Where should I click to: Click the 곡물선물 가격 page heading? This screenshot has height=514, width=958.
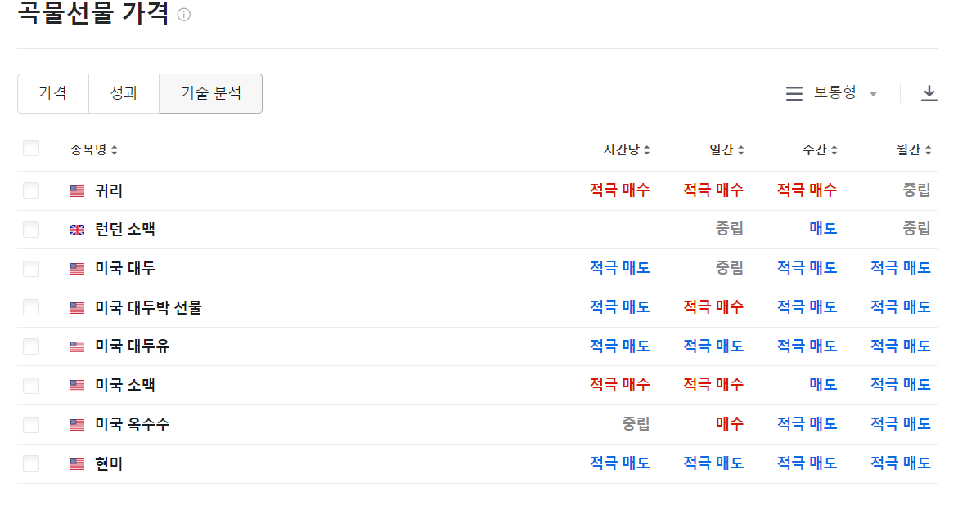[x=93, y=12]
